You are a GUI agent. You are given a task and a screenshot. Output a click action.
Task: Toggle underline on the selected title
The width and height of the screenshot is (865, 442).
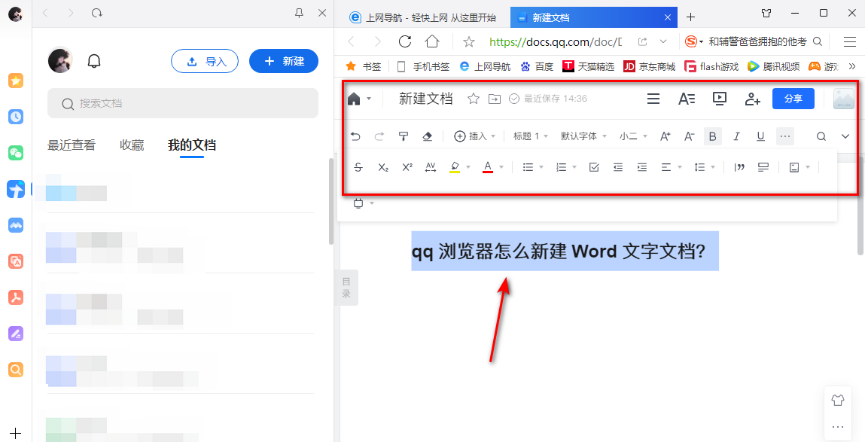760,136
